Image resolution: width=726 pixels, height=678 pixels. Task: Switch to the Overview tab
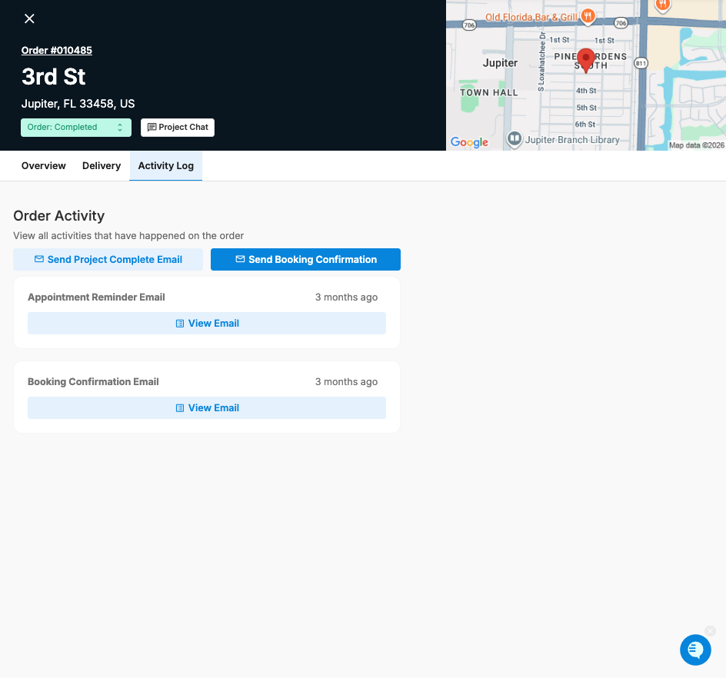tap(44, 166)
